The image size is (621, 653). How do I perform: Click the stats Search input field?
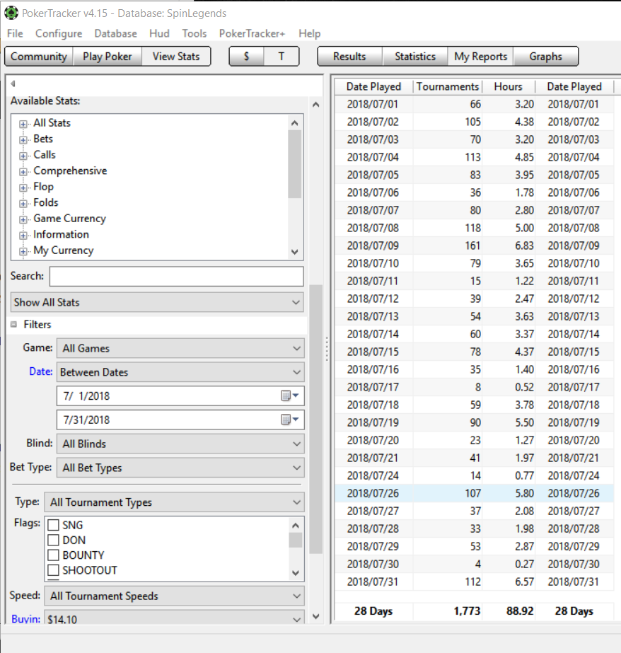tap(177, 277)
